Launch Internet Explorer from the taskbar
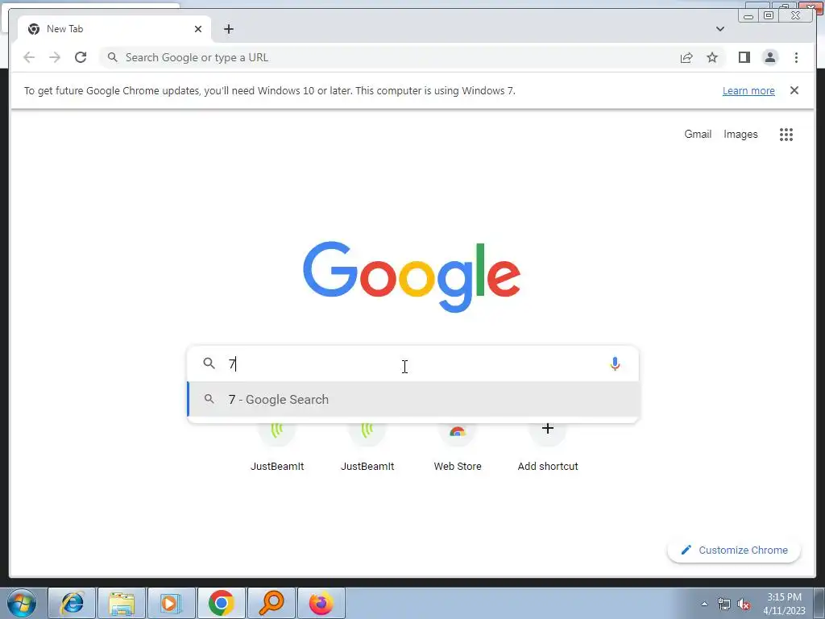 click(72, 603)
